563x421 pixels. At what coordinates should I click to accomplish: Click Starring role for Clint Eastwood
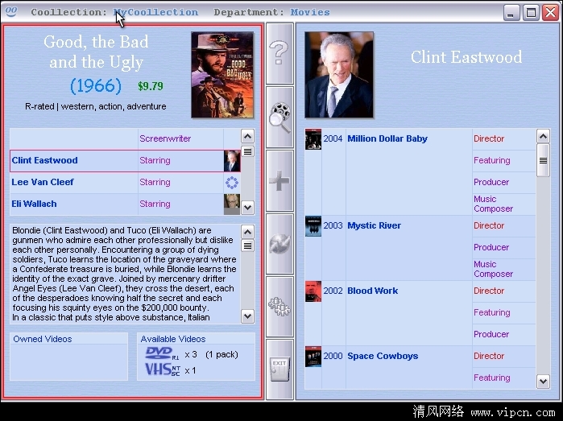[155, 160]
